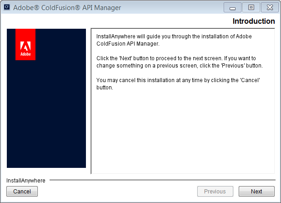Click the ColdFusion icon in the title bar
Viewport: 281px width, 203px height.
[x=7, y=8]
